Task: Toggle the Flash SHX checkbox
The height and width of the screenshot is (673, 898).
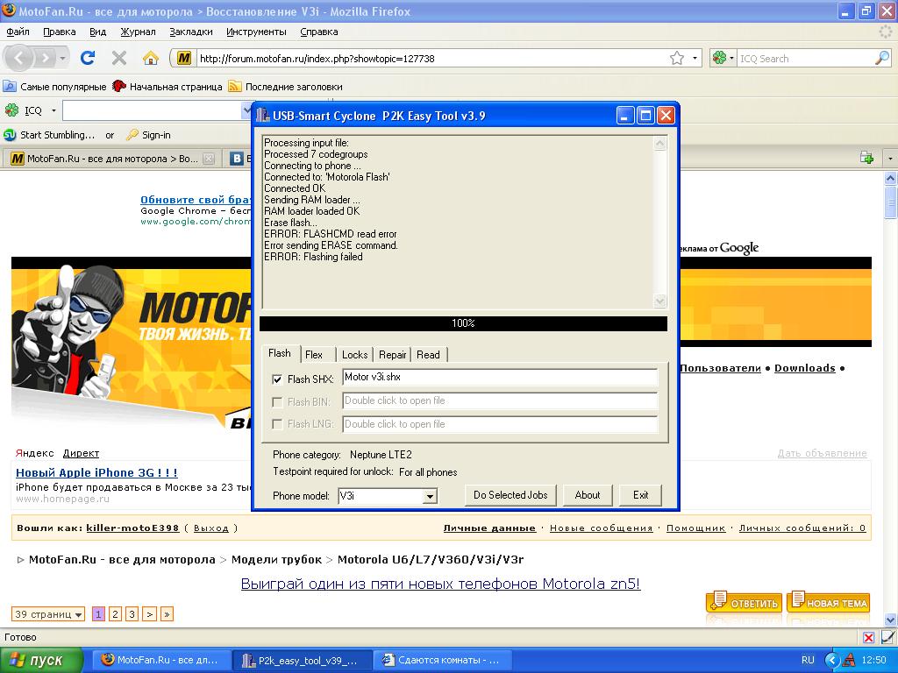Action: (x=277, y=379)
